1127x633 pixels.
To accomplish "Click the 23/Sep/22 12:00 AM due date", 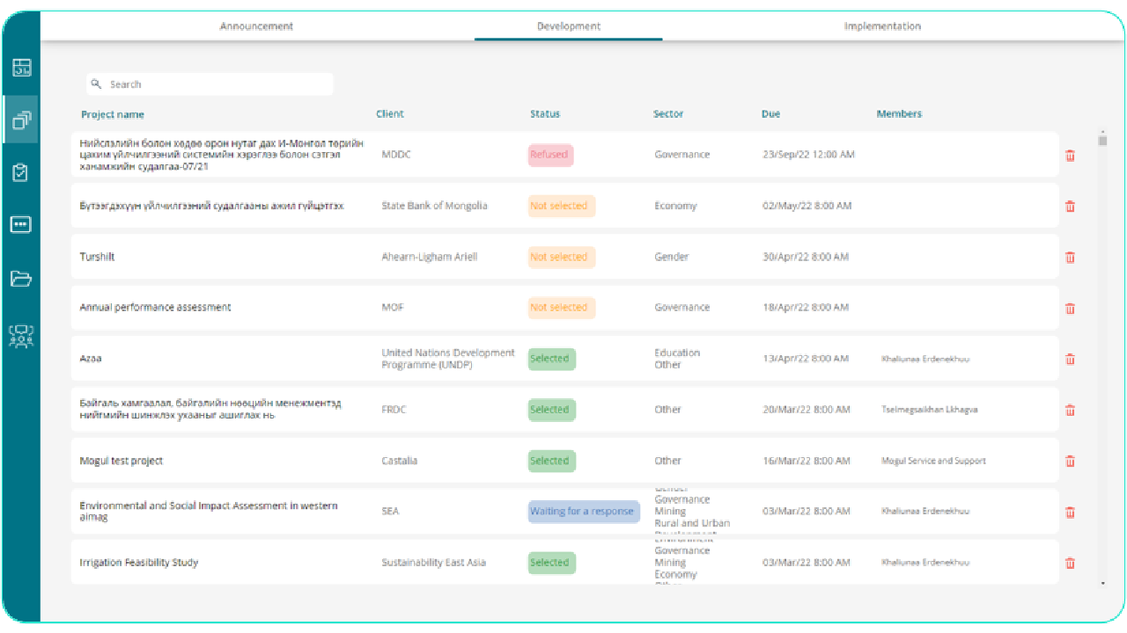I will (x=808, y=155).
